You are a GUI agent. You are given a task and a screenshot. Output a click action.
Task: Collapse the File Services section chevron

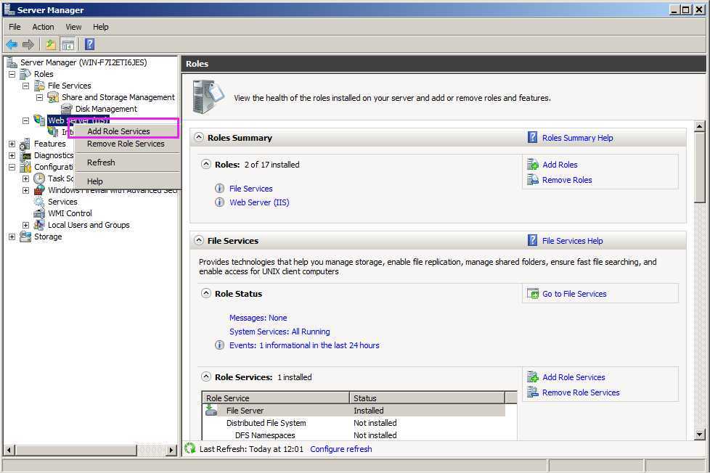coord(199,240)
